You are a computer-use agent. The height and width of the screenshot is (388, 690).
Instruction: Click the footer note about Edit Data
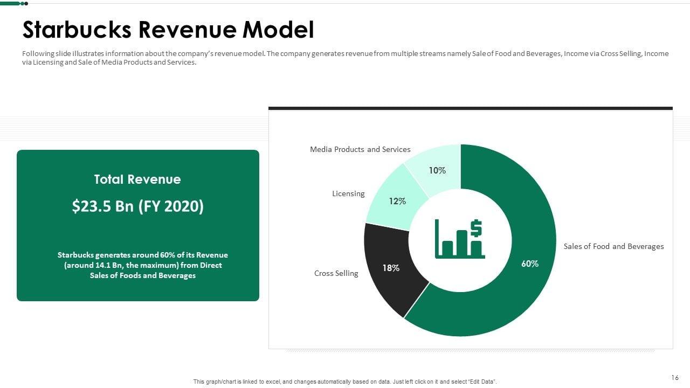tap(345, 382)
